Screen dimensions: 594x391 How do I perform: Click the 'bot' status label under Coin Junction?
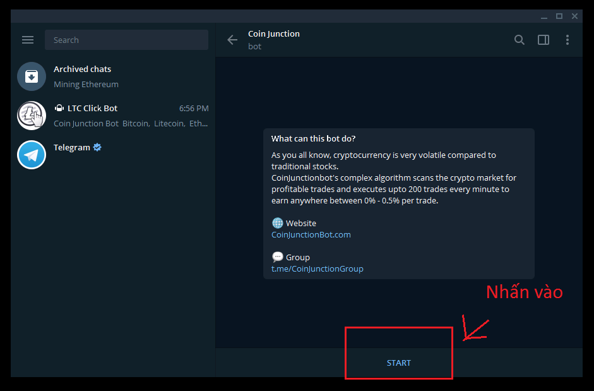click(x=254, y=46)
